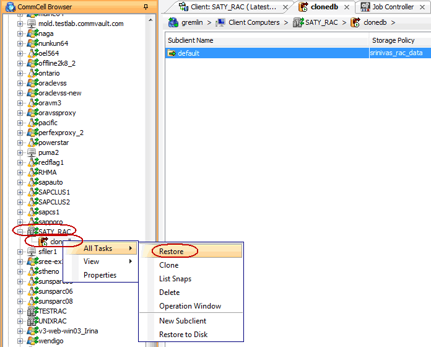This screenshot has height=347, width=431.
Task: Expand the puma2 client node
Action: [20, 152]
